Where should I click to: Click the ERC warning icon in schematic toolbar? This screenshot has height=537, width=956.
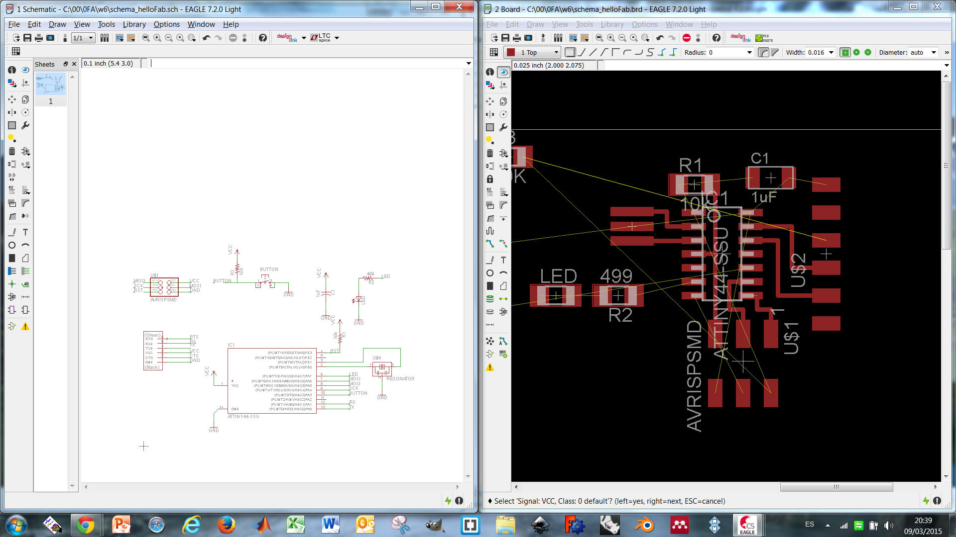[25, 326]
